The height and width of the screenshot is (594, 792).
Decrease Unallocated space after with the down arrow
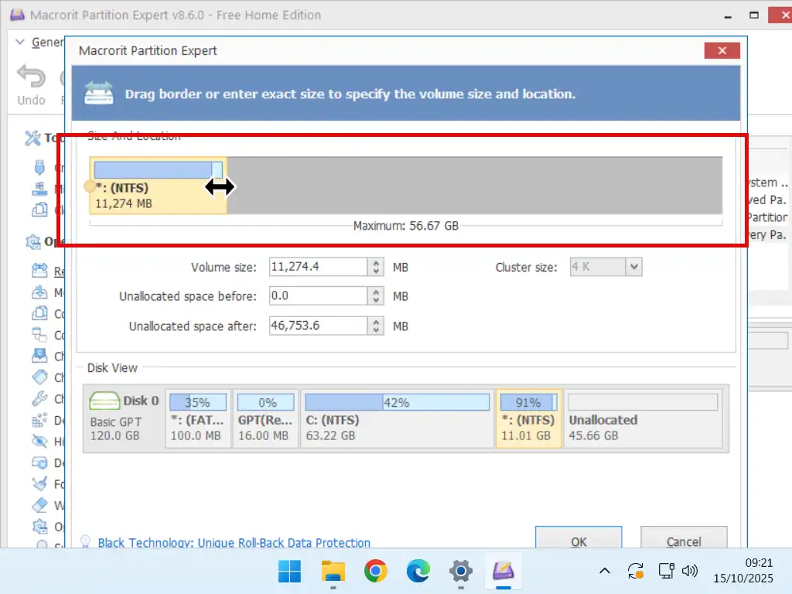coord(376,330)
